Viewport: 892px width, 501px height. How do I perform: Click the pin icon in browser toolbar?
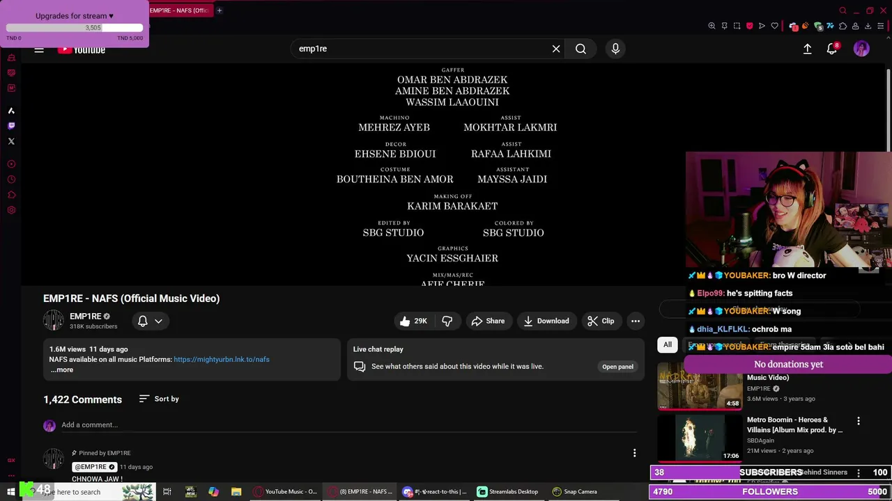[724, 26]
